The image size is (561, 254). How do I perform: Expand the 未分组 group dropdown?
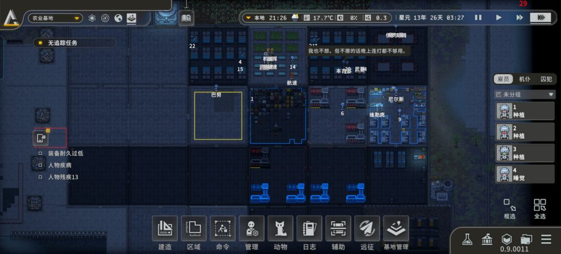551,95
